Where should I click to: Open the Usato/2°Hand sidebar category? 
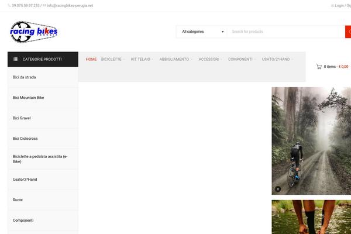tap(43, 180)
